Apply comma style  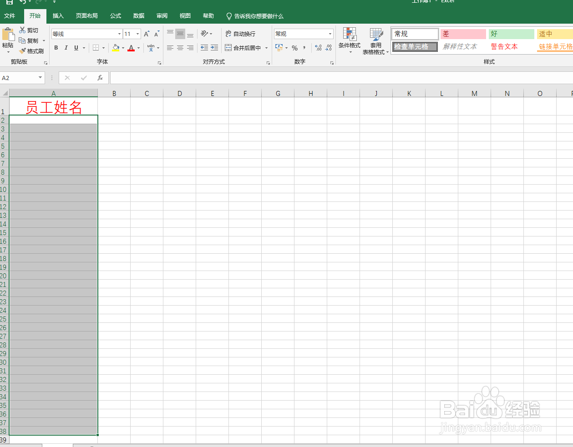[x=304, y=48]
